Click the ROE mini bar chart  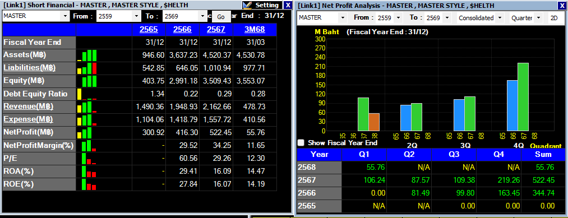89,184
